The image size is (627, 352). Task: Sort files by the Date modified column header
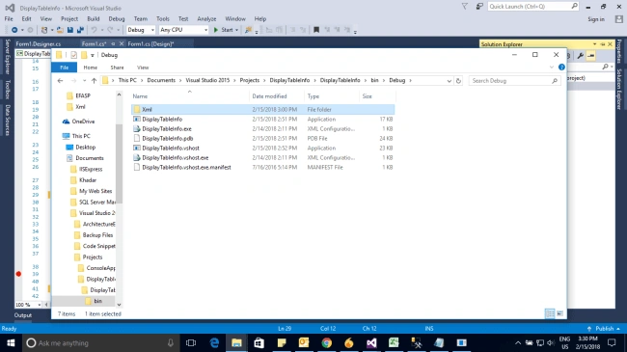click(269, 96)
